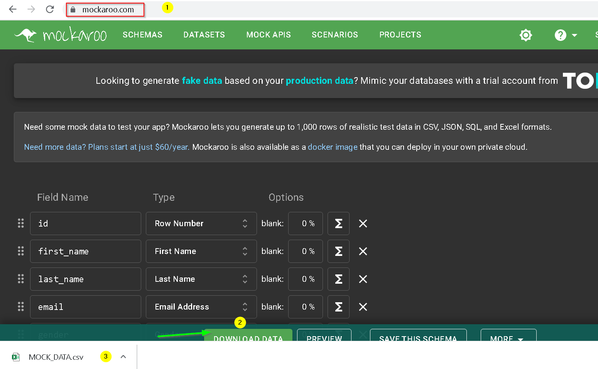
Task: Edit the id field name box
Action: pos(86,223)
